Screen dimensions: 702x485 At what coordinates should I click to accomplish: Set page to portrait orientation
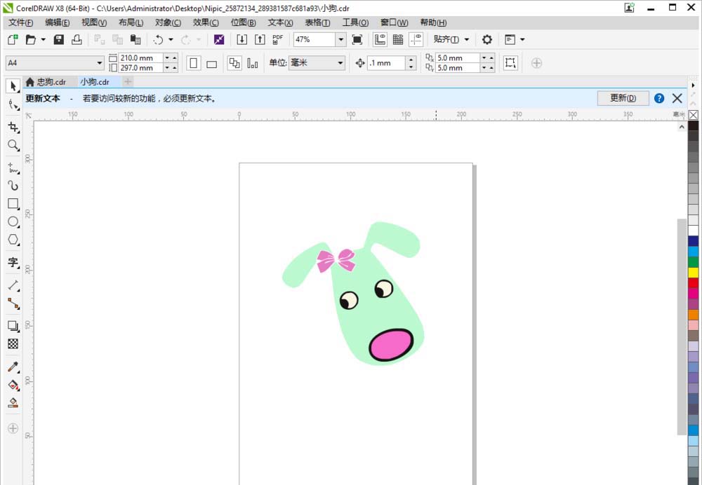coord(193,63)
